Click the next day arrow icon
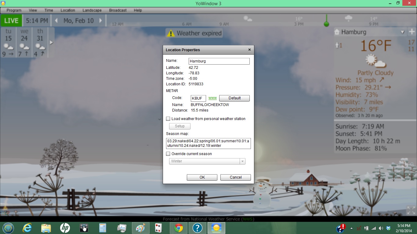 (x=100, y=21)
